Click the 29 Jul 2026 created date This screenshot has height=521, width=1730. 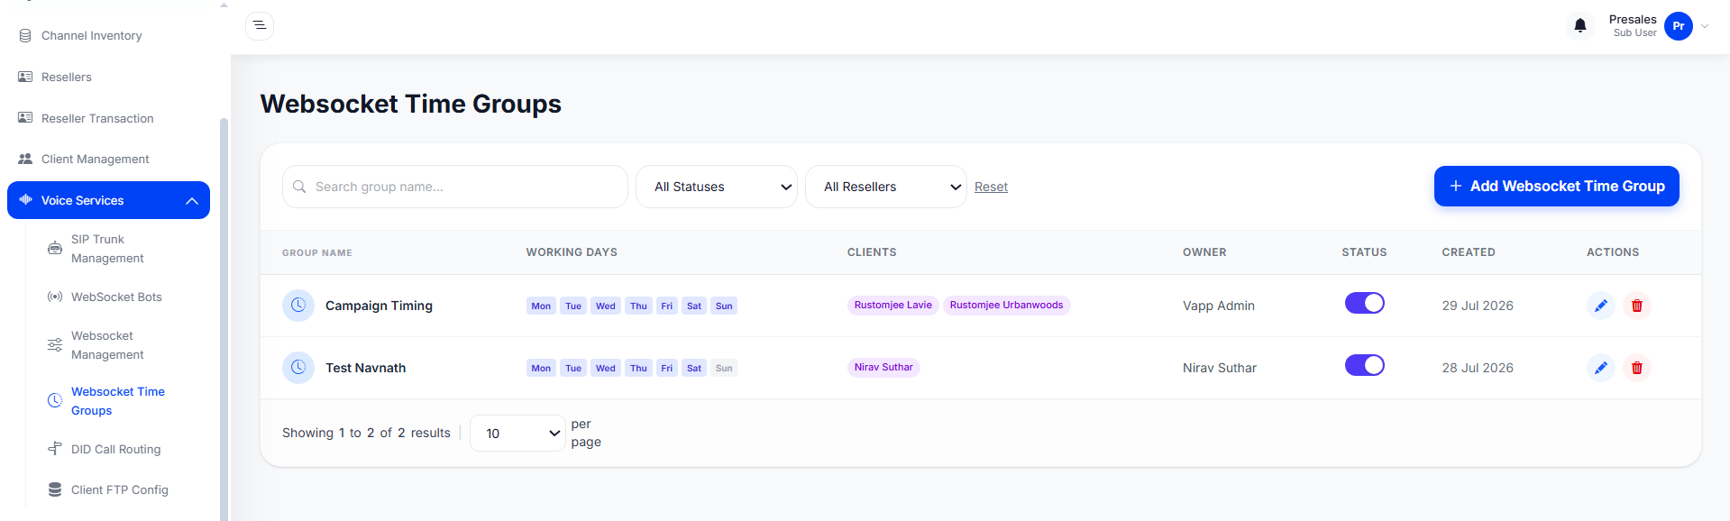(1478, 306)
